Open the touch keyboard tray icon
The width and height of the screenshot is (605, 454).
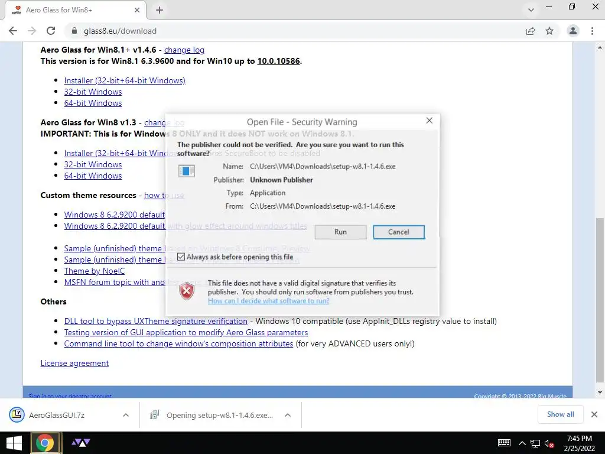pos(504,443)
